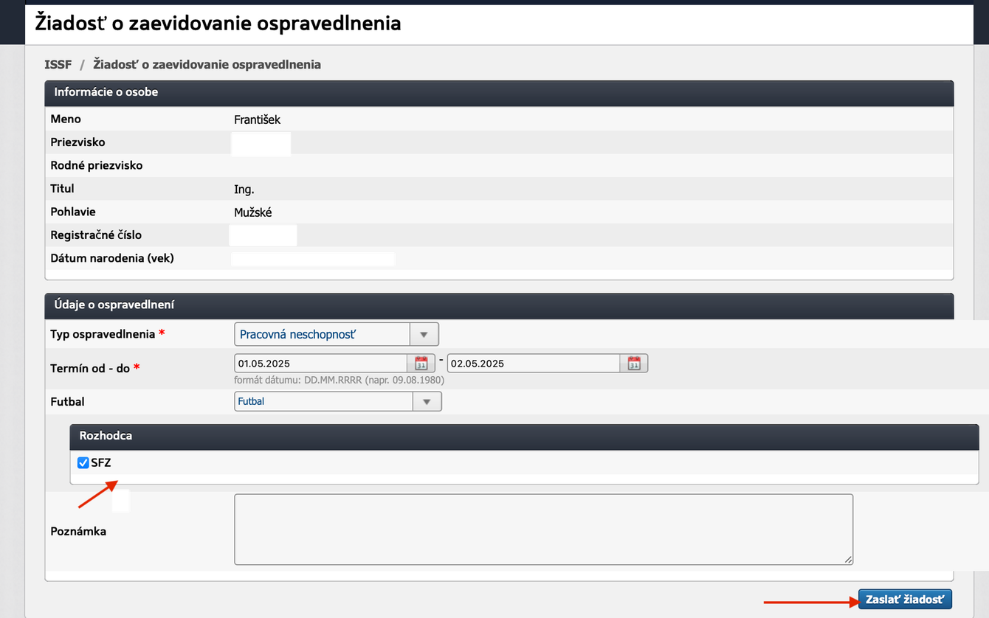Image resolution: width=989 pixels, height=618 pixels.
Task: Click the Údaje o ospravedlnení section header
Action: (x=114, y=305)
